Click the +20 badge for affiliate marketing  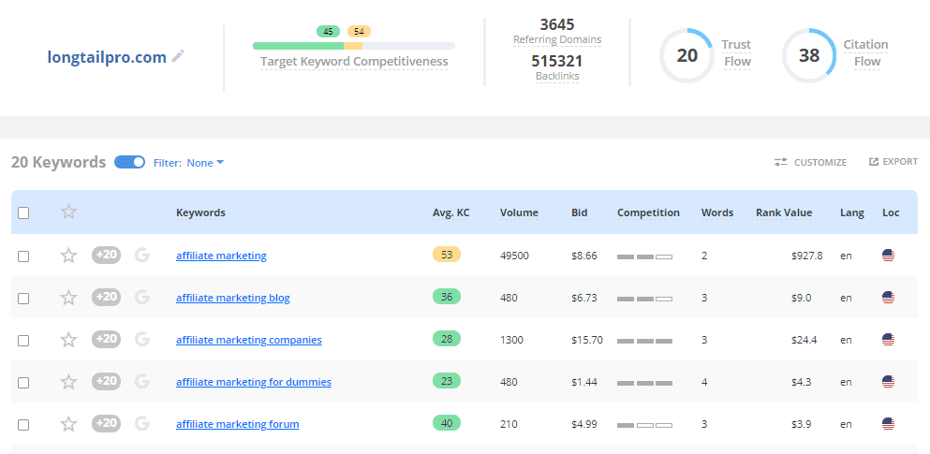(x=106, y=255)
